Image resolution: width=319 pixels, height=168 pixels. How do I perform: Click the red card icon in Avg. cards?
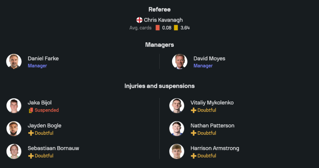tap(158, 28)
